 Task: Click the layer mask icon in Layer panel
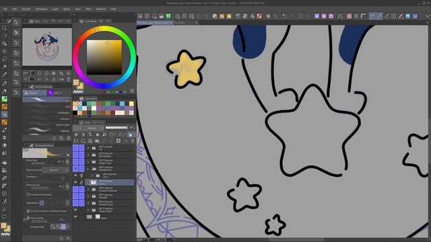coord(119,141)
